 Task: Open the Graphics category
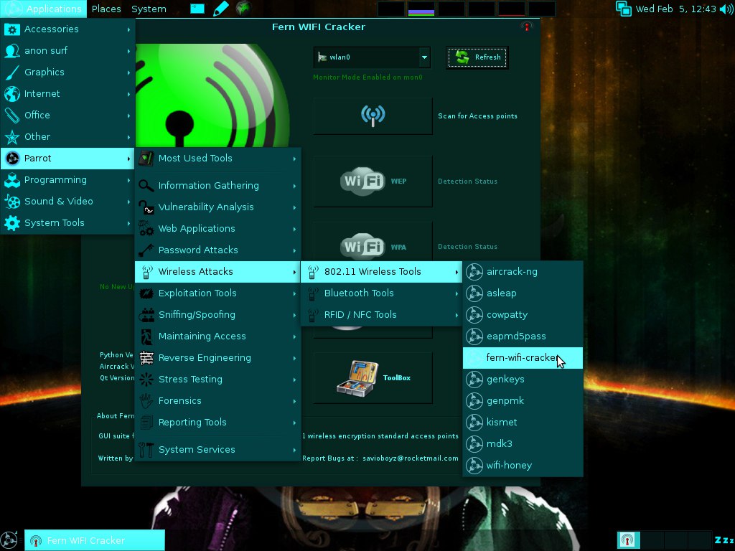click(x=67, y=72)
